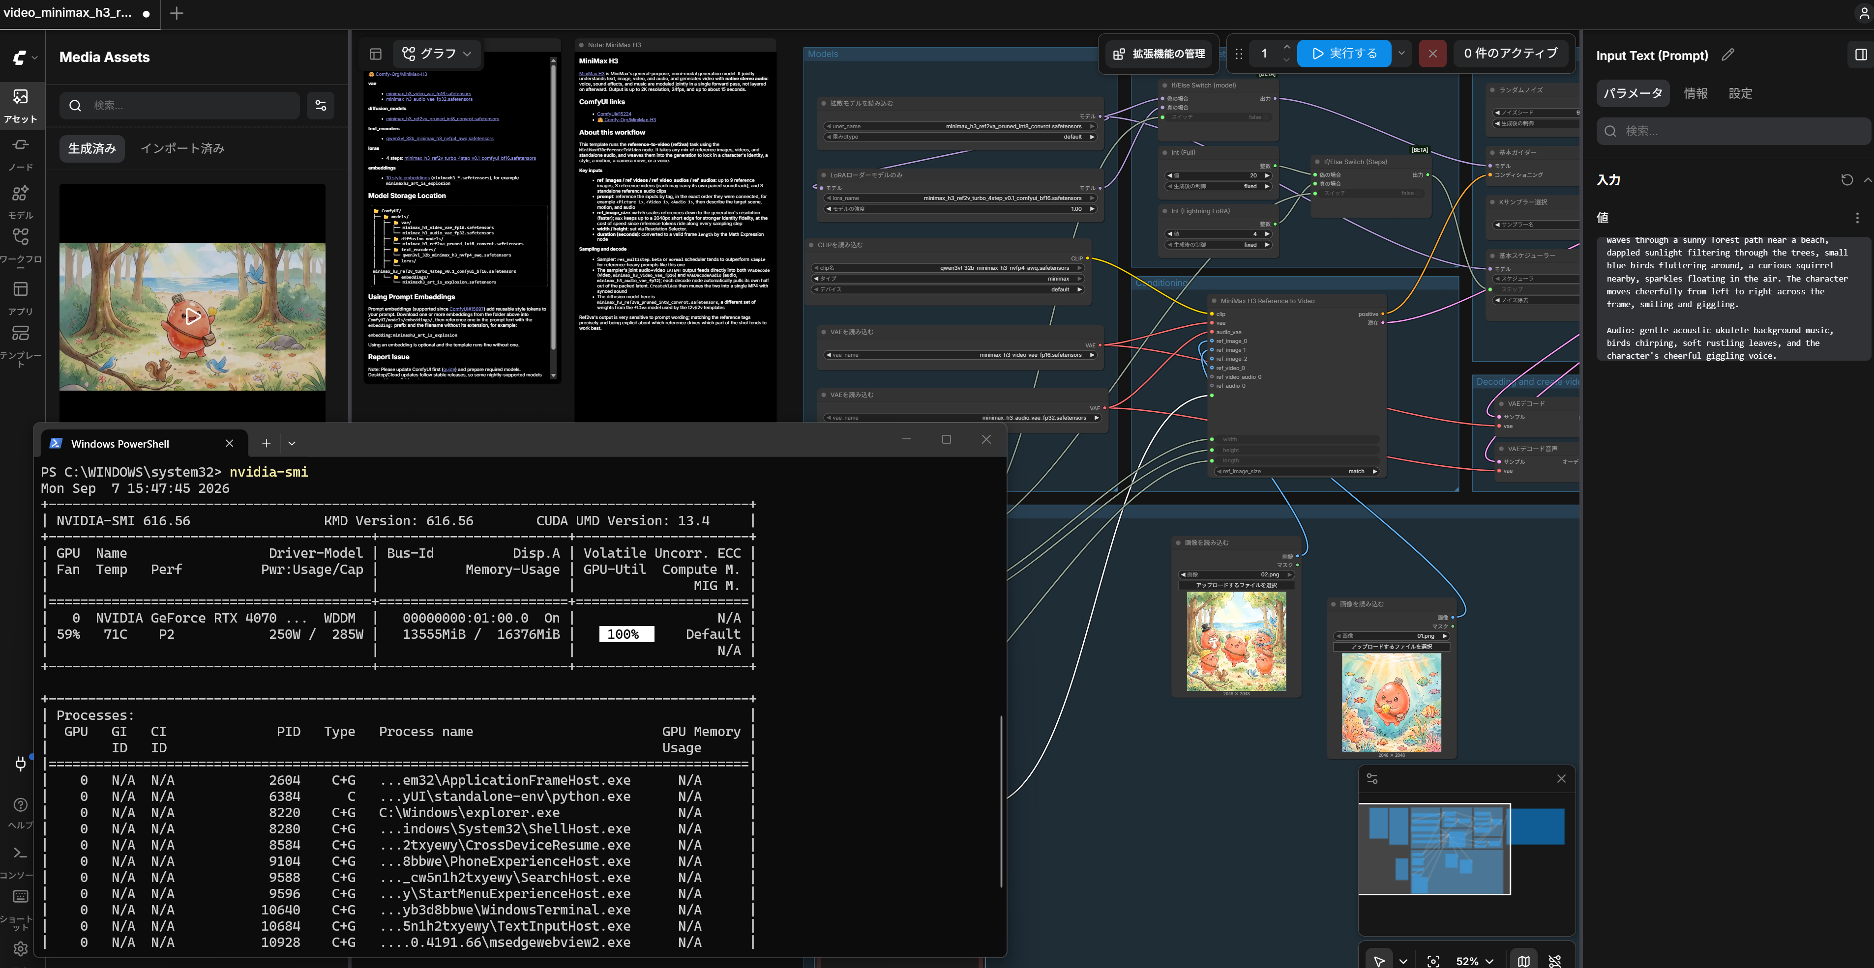The image size is (1874, 968).
Task: Open the settings gear in the sidebar
Action: coord(20,948)
